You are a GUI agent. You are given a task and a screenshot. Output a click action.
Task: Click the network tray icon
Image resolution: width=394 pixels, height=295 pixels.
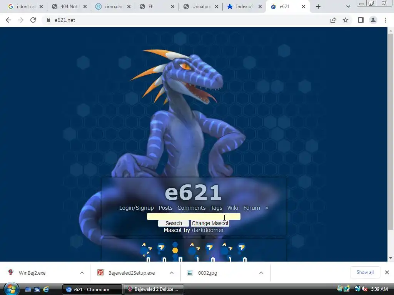click(357, 289)
